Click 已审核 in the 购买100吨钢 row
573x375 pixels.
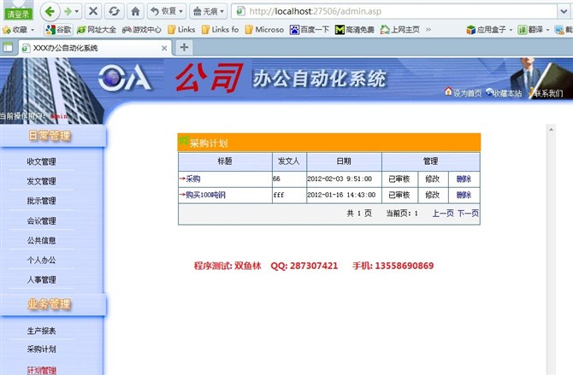tap(399, 195)
